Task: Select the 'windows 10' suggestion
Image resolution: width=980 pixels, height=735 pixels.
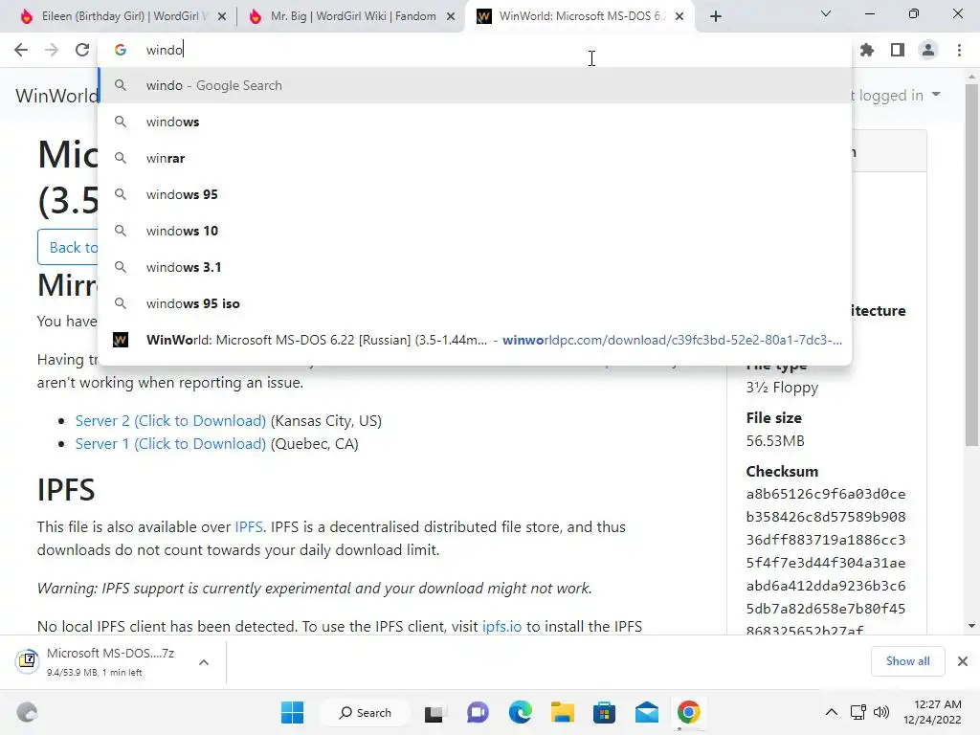Action: tap(475, 231)
